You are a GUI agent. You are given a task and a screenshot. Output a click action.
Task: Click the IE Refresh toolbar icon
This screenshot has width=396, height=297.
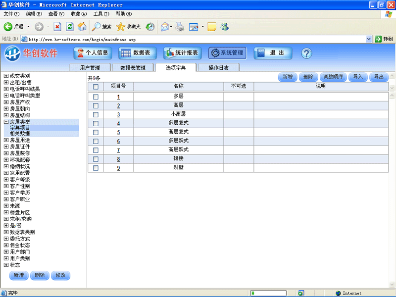(70, 27)
